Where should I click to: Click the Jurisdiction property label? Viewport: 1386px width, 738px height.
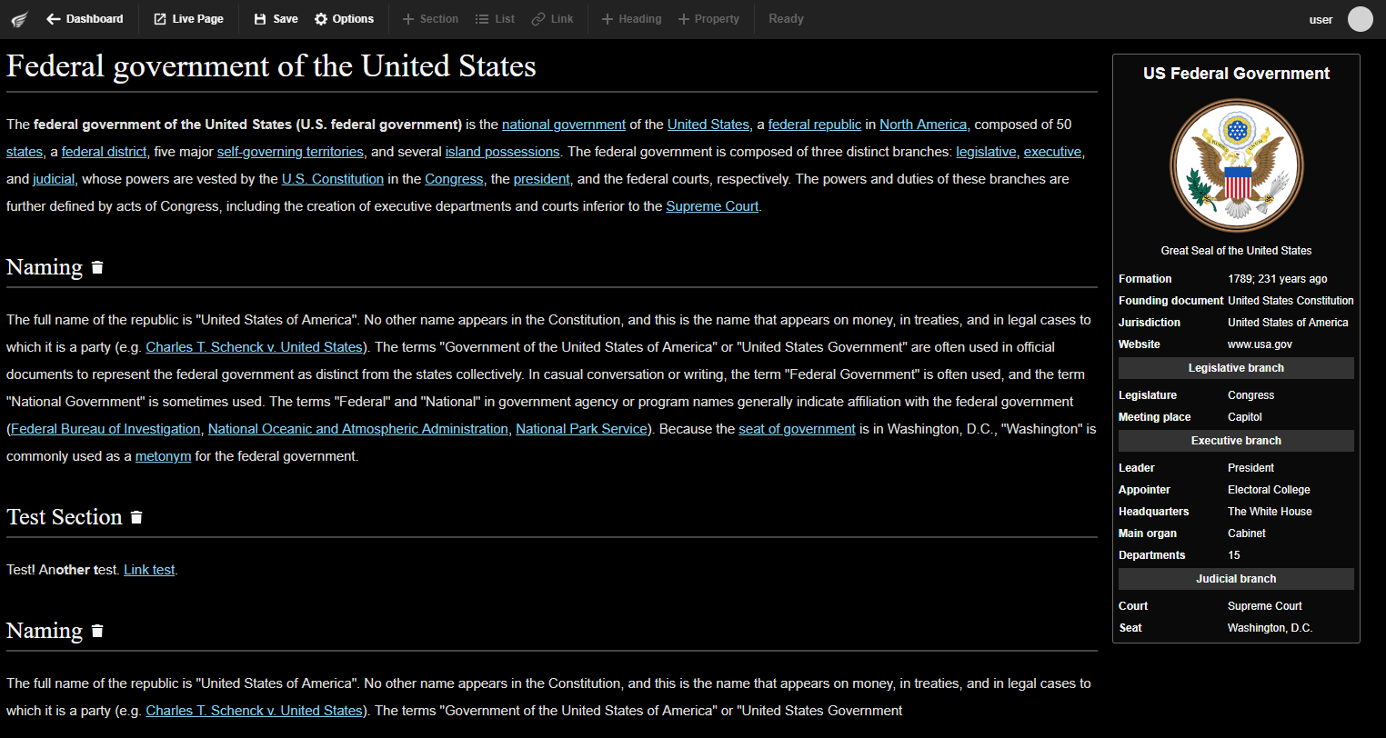[1150, 323]
